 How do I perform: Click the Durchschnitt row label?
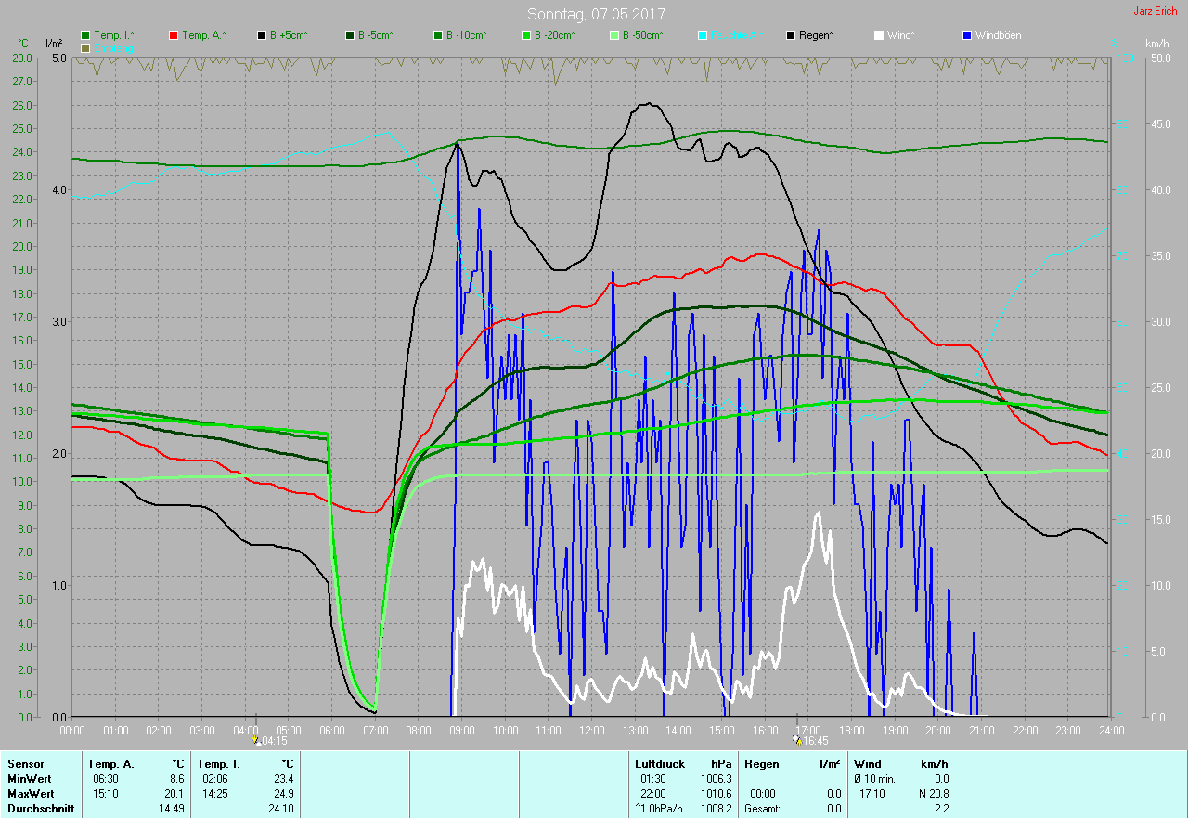pos(39,809)
